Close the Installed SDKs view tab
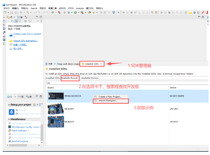Screen dimensions: 210x155 pyautogui.click(x=101, y=64)
